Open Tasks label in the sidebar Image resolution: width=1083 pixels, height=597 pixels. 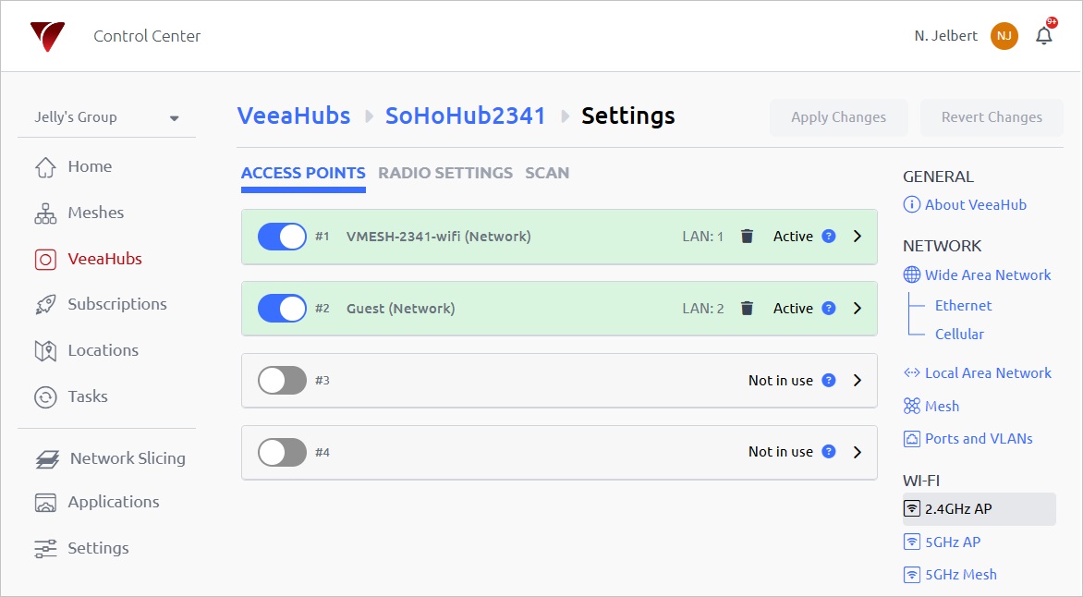pyautogui.click(x=88, y=396)
